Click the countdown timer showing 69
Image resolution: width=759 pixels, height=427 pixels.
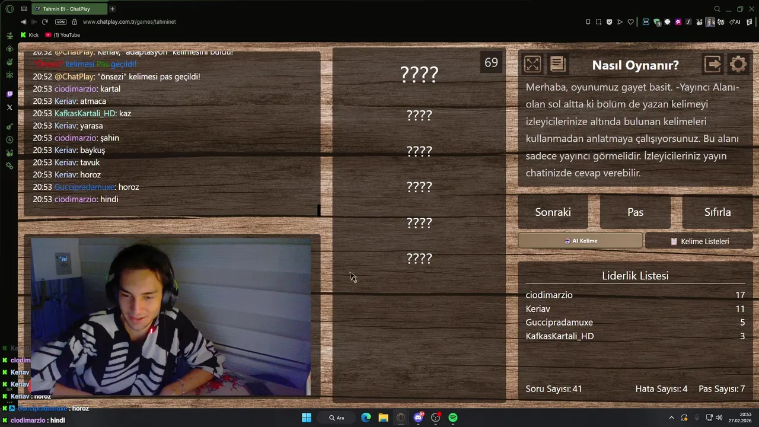coord(491,63)
